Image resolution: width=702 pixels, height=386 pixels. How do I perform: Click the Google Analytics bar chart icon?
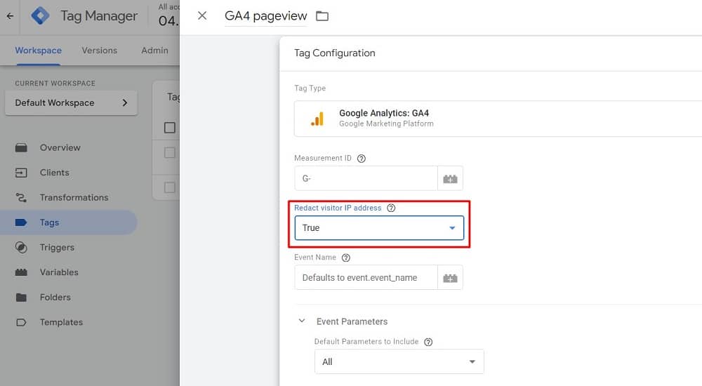(317, 119)
